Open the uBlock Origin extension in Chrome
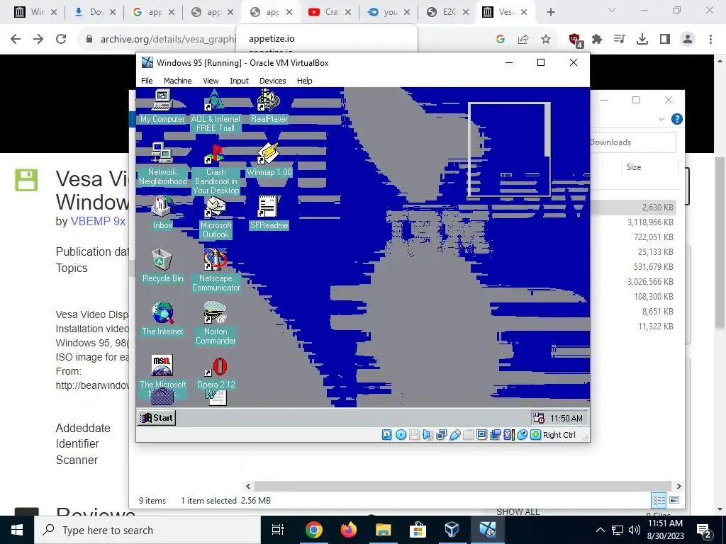This screenshot has width=726, height=544. click(576, 40)
